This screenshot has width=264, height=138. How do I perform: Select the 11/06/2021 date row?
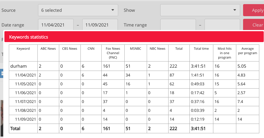coord(134,93)
